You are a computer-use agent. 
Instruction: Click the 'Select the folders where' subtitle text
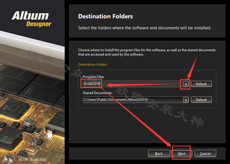[x=145, y=28]
